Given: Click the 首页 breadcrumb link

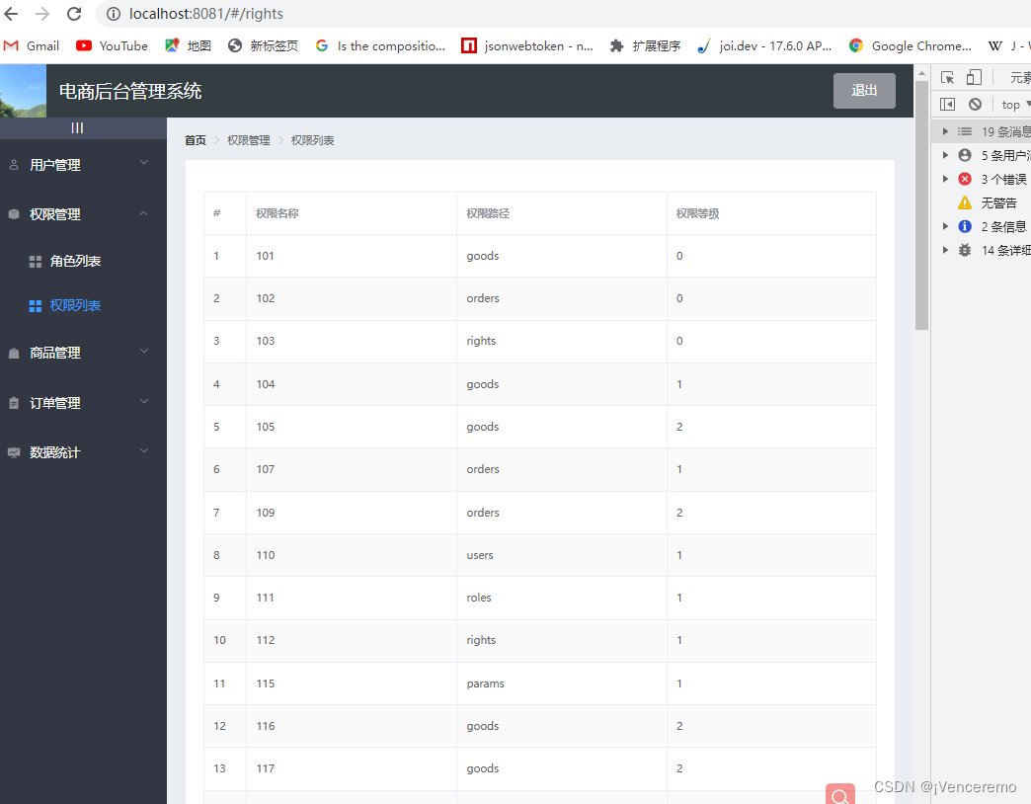Looking at the screenshot, I should point(195,140).
